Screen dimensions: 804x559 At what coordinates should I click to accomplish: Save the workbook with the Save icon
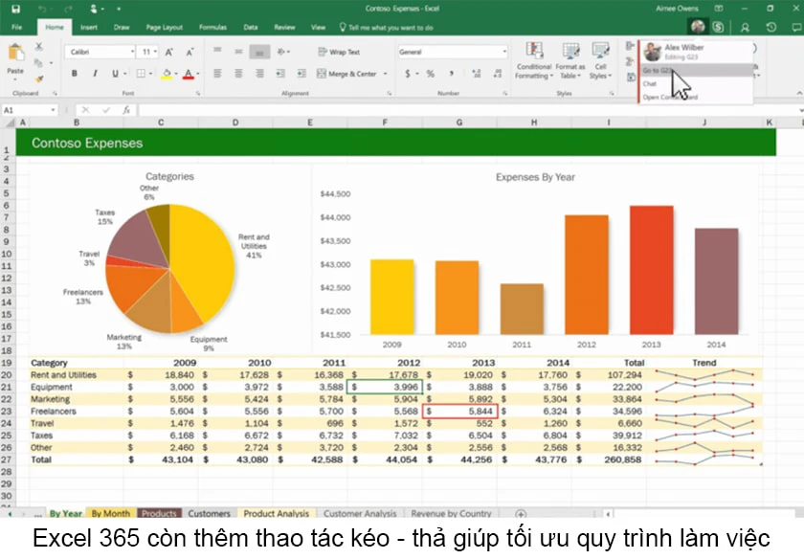(16, 9)
